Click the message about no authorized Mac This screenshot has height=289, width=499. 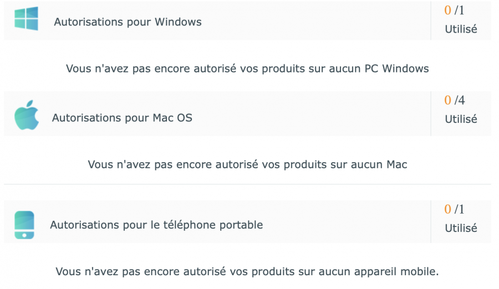point(247,164)
